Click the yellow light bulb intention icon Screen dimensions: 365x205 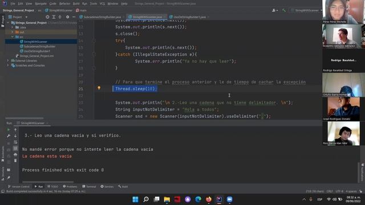click(99, 88)
